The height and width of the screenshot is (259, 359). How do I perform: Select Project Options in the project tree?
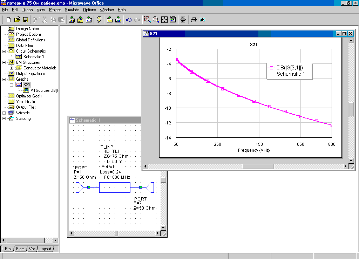(x=28, y=34)
